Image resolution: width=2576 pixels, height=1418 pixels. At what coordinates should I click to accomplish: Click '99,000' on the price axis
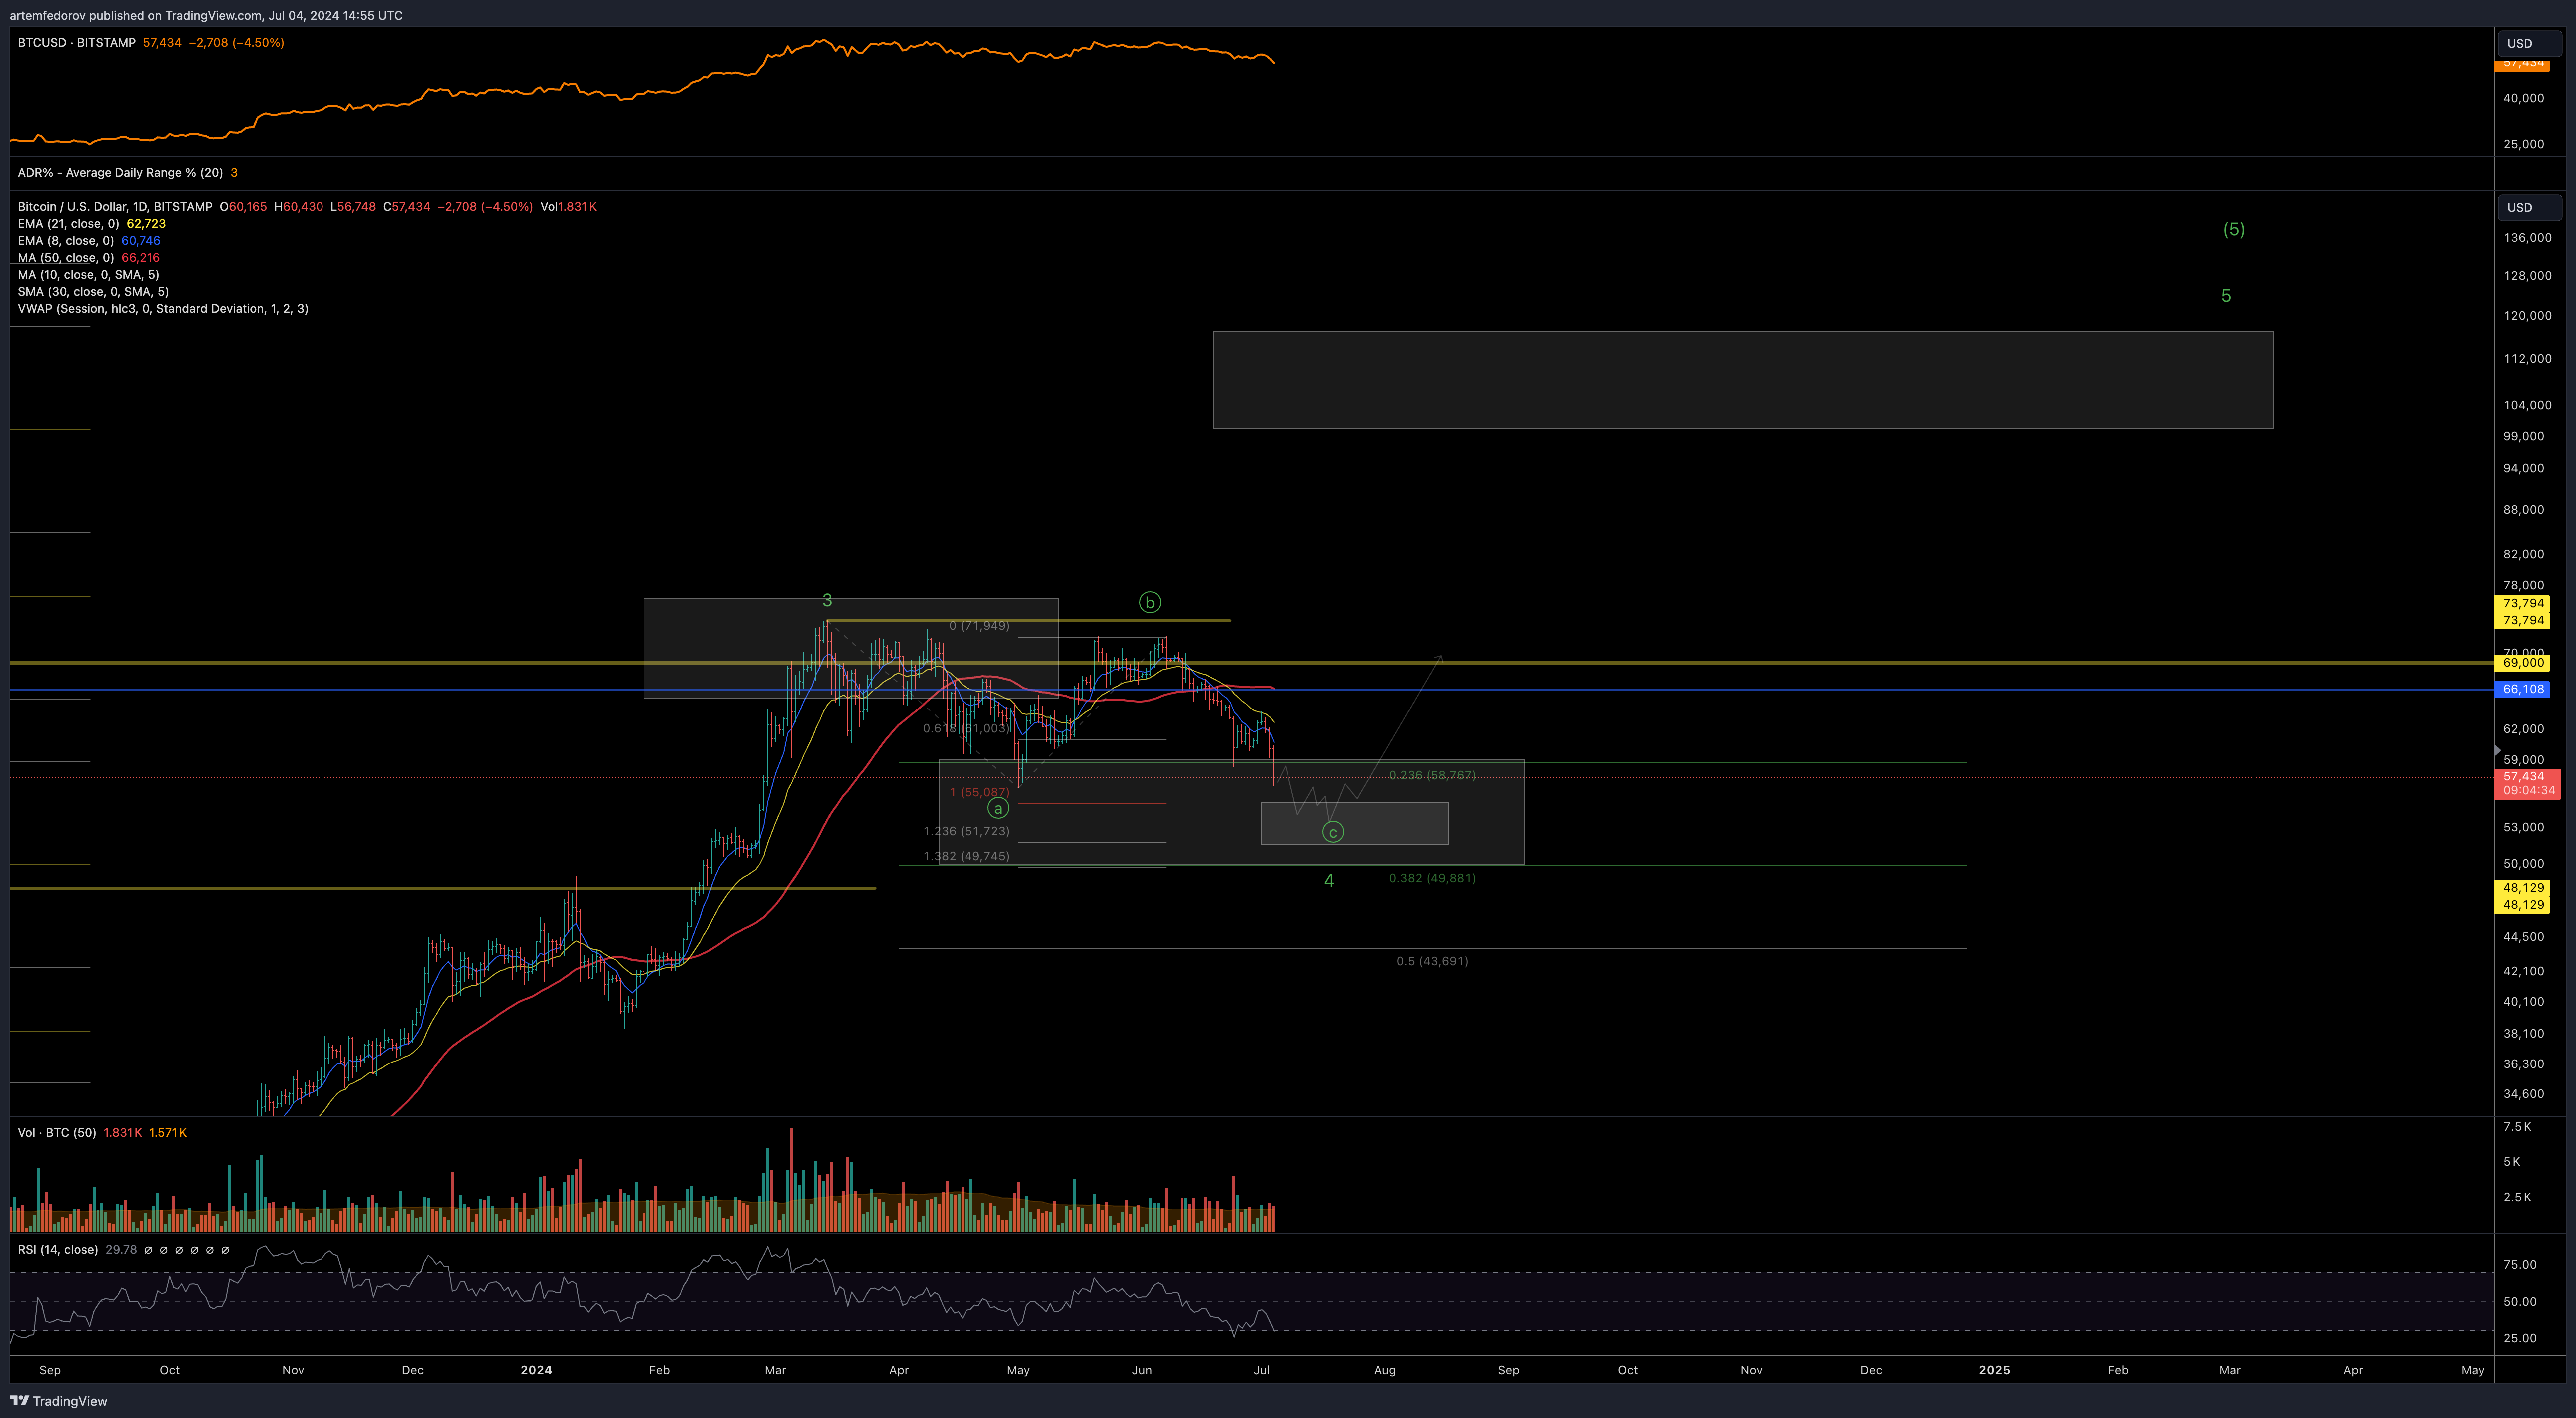[2523, 437]
